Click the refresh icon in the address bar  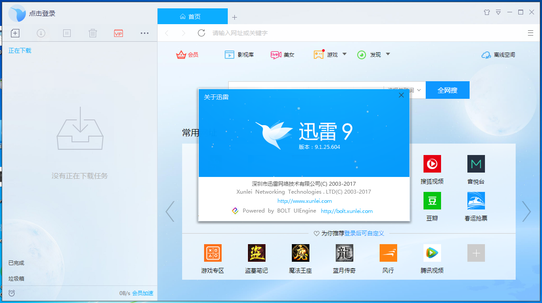201,33
